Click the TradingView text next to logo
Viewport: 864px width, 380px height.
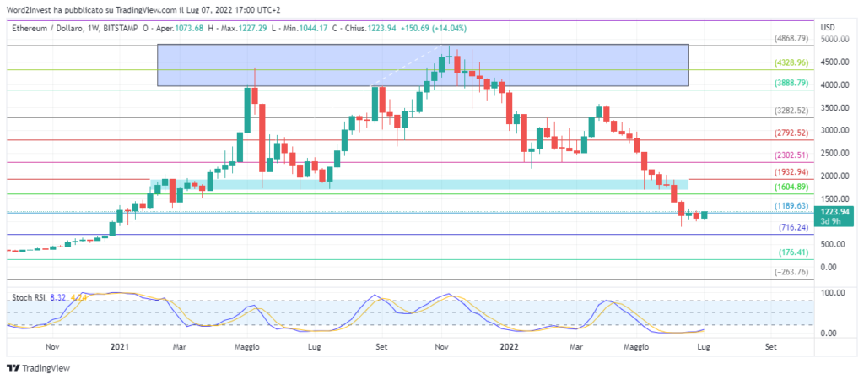46,368
